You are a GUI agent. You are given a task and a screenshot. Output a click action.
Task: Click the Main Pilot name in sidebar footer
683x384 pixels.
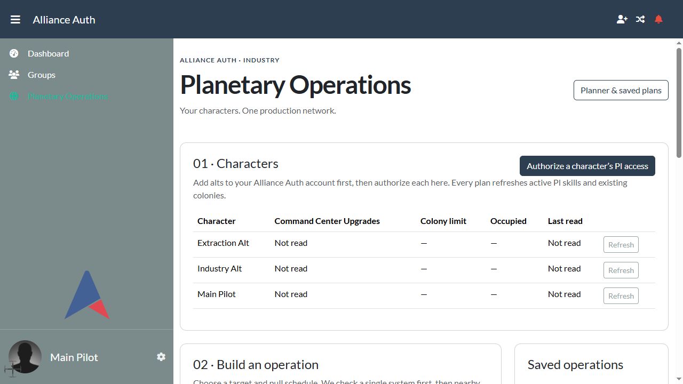tap(74, 357)
